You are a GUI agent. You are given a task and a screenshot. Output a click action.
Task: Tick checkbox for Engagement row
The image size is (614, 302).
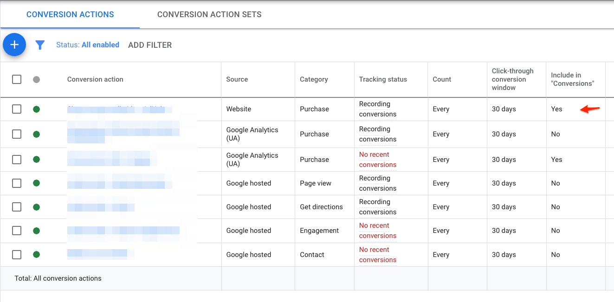coord(17,231)
